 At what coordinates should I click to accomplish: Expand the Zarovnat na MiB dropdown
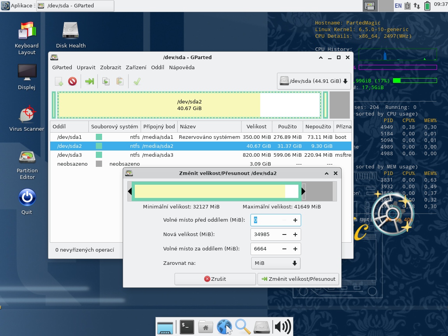275,263
